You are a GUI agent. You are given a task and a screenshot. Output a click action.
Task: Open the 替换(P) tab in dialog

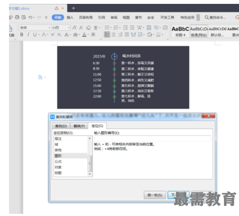79,126
